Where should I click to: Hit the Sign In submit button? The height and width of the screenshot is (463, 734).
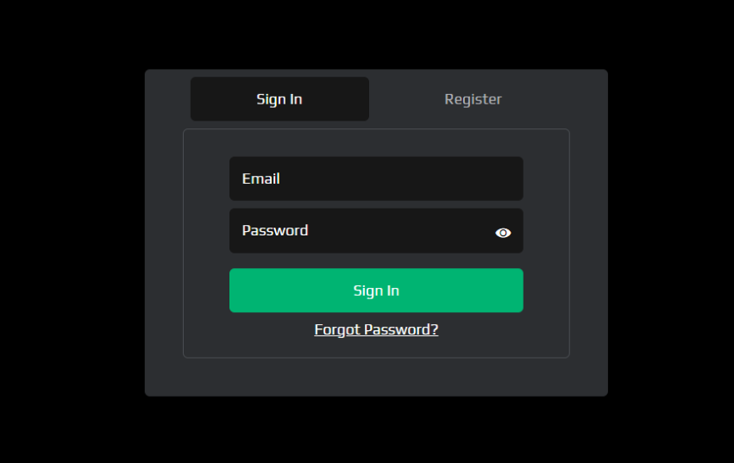(x=376, y=291)
